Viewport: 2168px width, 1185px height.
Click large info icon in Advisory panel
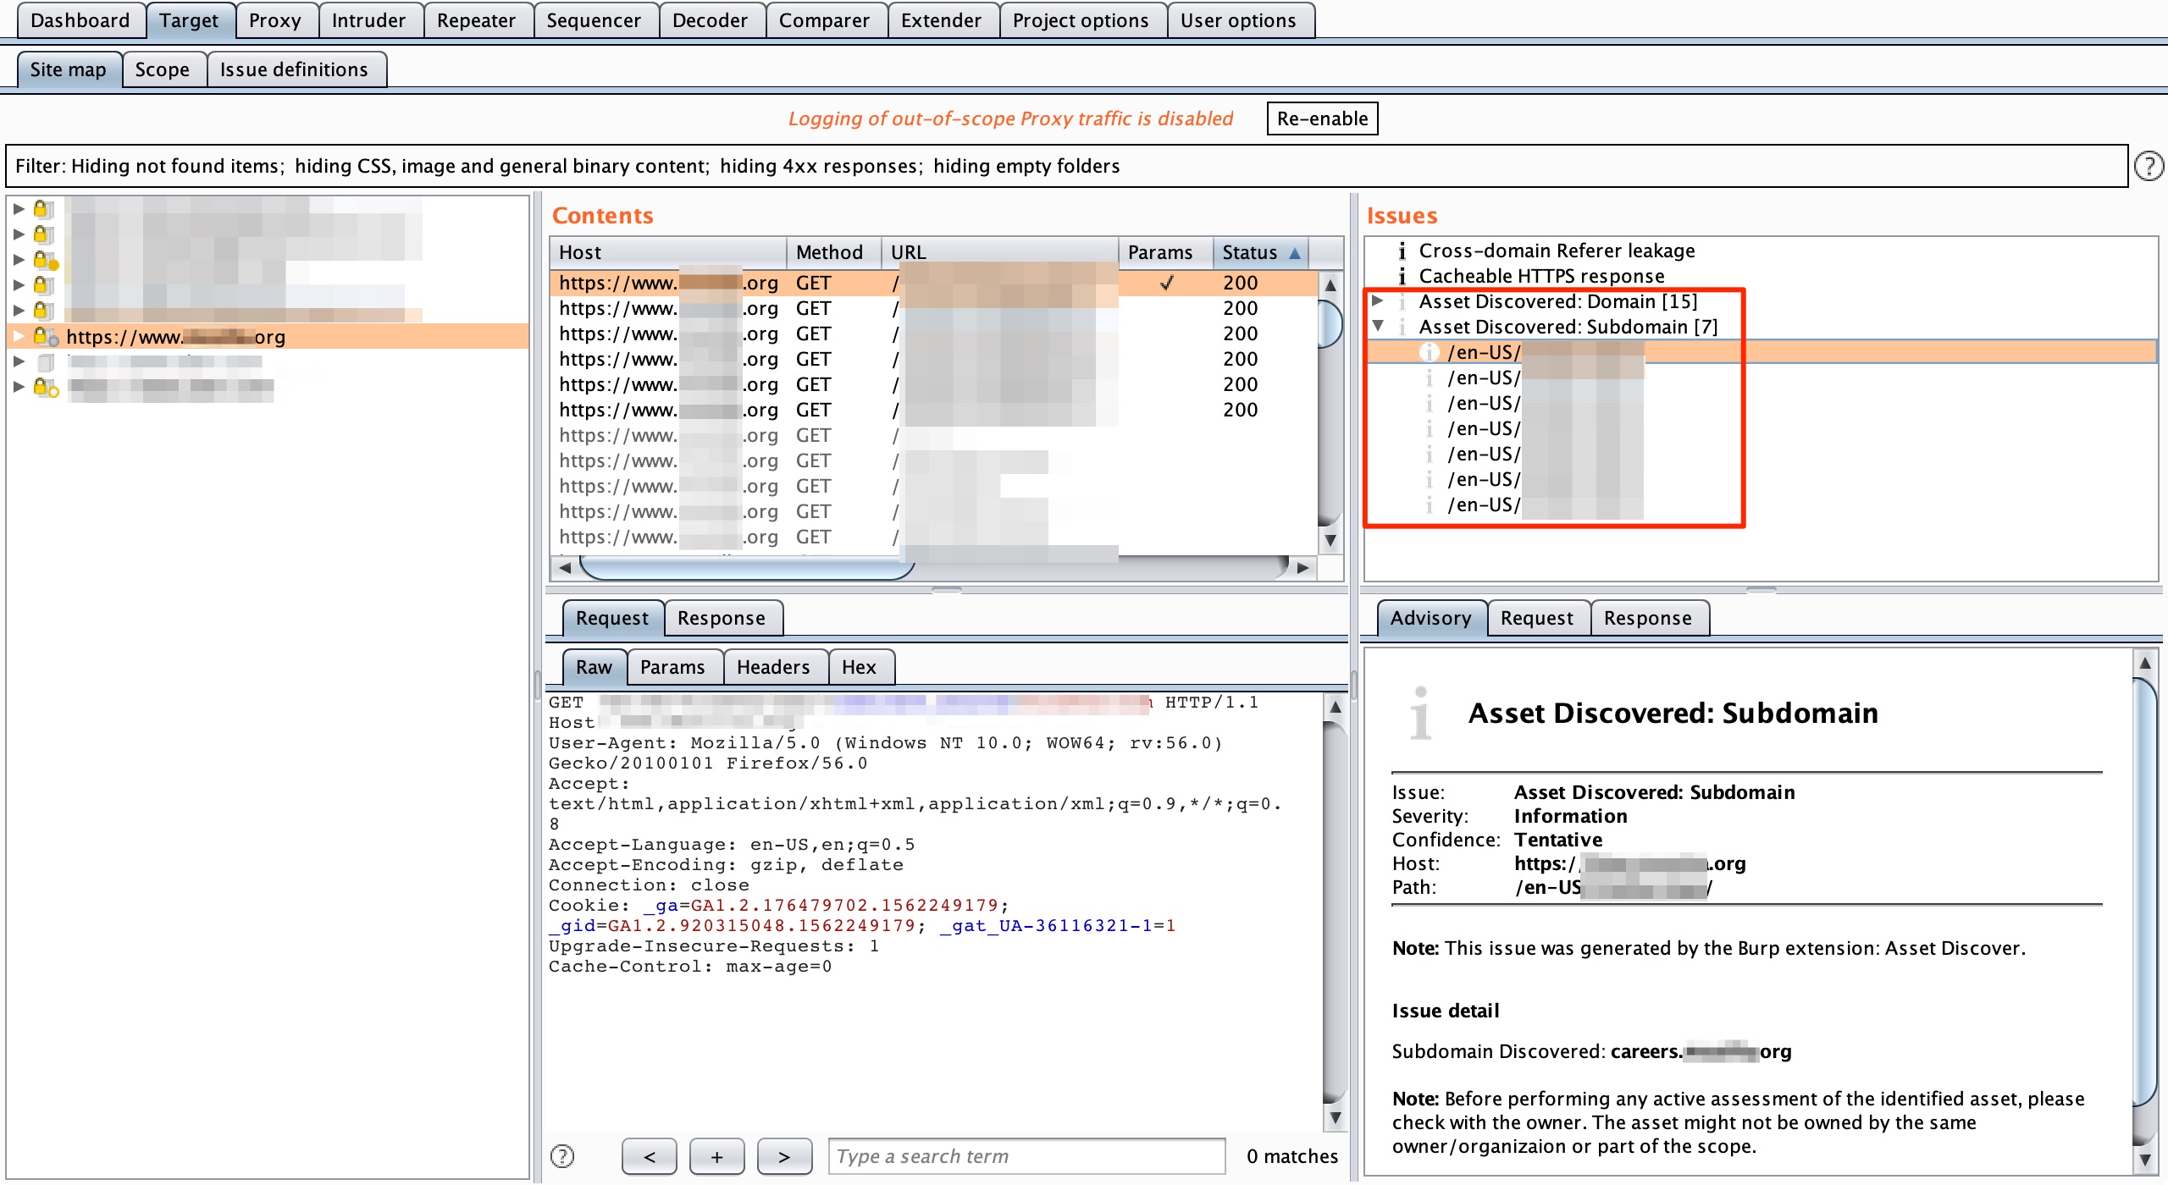pyautogui.click(x=1420, y=713)
